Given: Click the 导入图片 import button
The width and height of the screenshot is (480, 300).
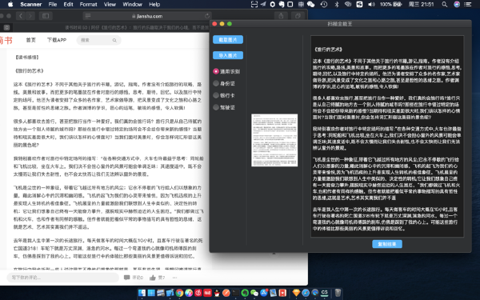Looking at the screenshot, I should pyautogui.click(x=228, y=55).
